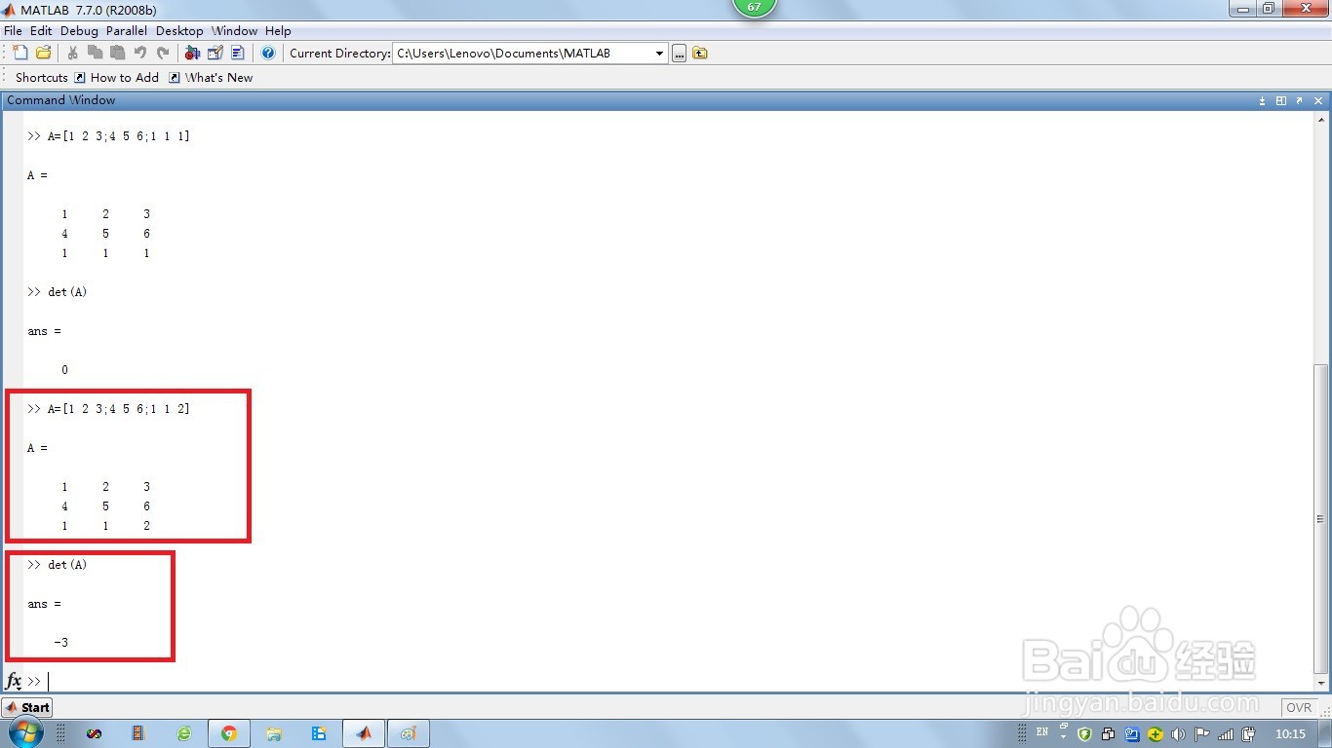Close the Command Window panel
Image resolution: width=1332 pixels, height=748 pixels.
[x=1318, y=100]
